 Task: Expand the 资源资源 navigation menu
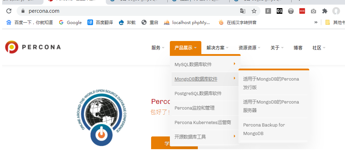tap(249, 48)
